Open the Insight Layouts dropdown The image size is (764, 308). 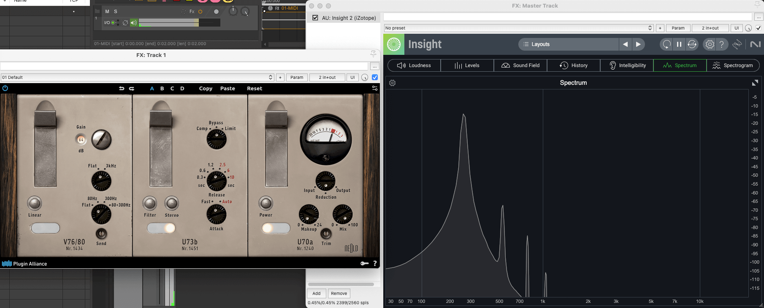point(568,44)
